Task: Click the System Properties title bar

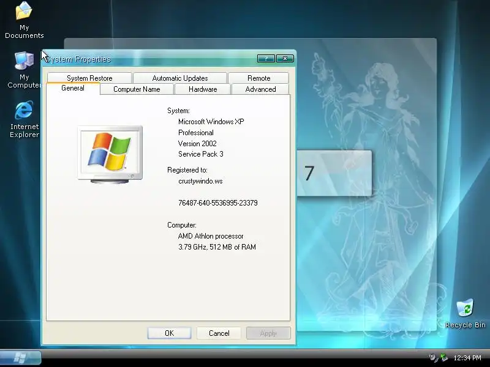Action: pyautogui.click(x=169, y=59)
